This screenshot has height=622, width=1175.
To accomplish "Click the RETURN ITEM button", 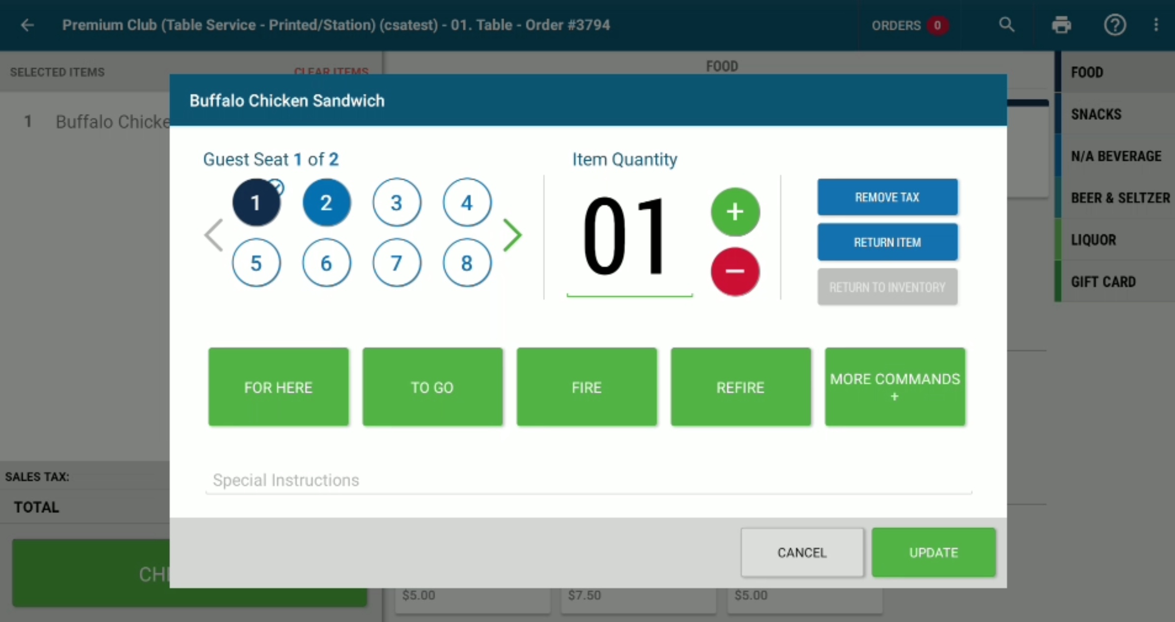I will pos(887,242).
